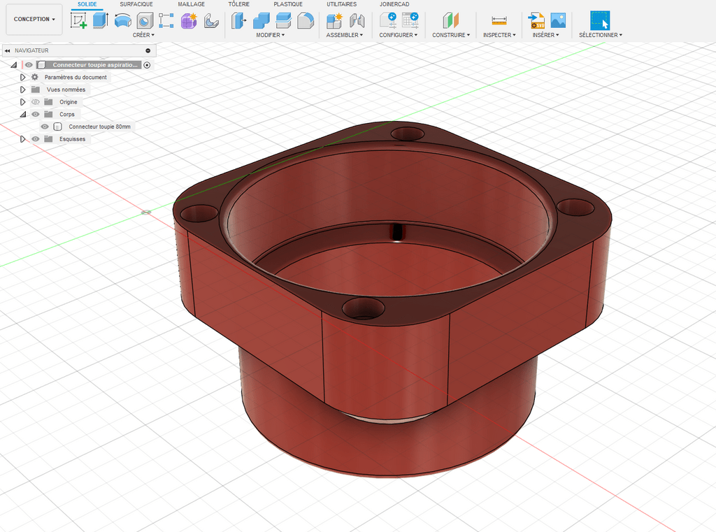716x532 pixels.
Task: Open the Configurer dropdown menu
Action: pyautogui.click(x=398, y=35)
